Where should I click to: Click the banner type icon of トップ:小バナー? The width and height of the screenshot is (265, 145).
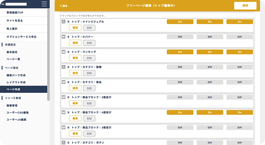[x=64, y=37]
